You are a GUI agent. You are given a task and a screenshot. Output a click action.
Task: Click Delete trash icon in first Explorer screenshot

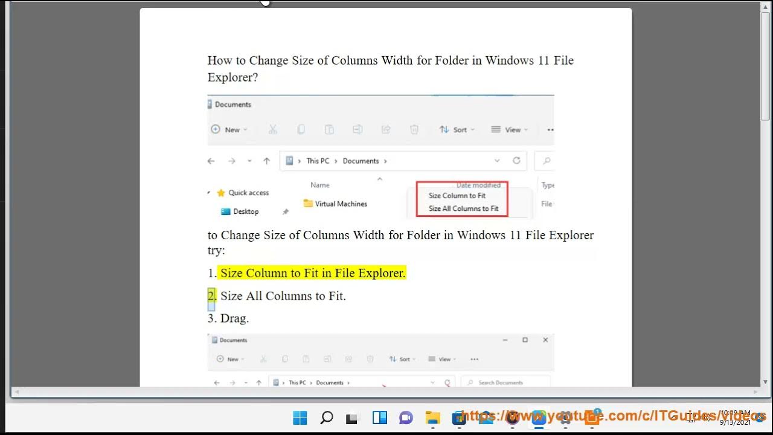[414, 129]
